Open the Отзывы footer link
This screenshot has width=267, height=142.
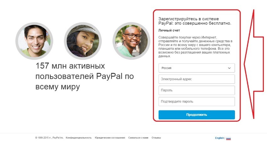click(x=156, y=138)
